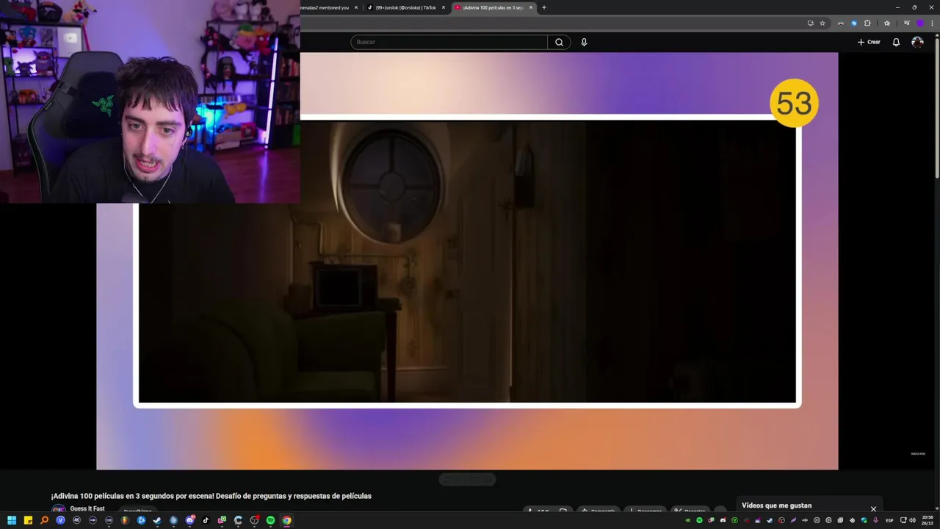This screenshot has height=529, width=940.
Task: Click the install/cast icon in address bar
Action: [810, 23]
